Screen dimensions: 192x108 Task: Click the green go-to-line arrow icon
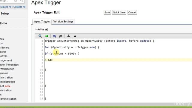(46, 36)
